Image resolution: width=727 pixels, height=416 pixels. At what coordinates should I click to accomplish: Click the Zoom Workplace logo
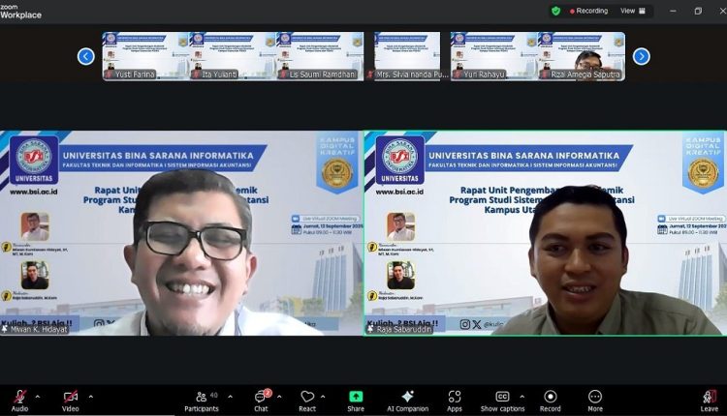coord(21,12)
